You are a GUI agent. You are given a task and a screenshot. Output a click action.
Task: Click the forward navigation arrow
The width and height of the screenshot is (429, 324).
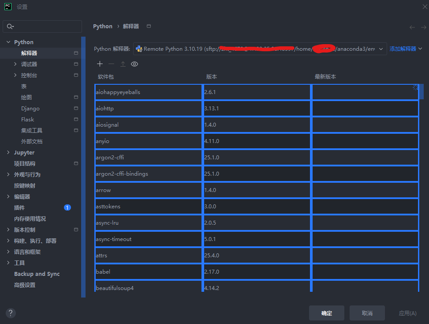[x=424, y=27]
